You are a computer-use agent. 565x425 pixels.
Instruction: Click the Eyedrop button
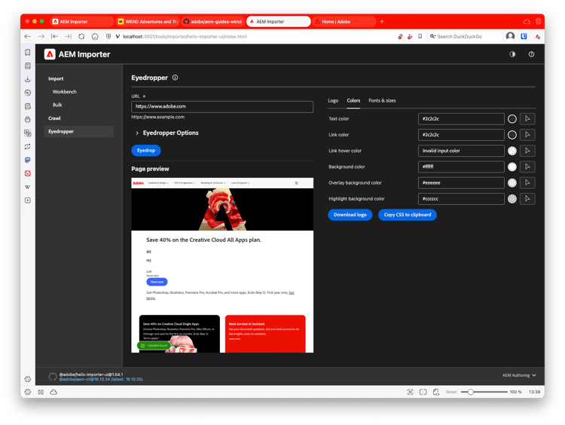pyautogui.click(x=146, y=150)
